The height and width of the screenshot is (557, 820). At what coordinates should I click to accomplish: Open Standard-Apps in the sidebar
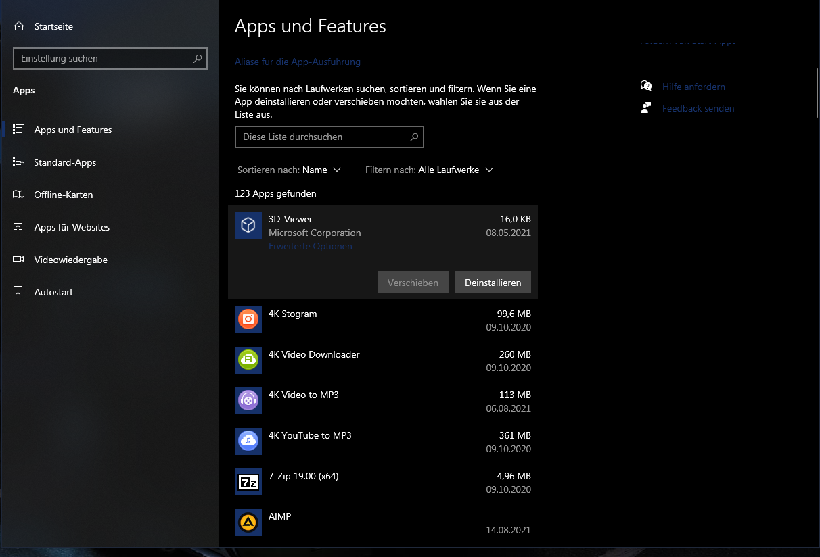pyautogui.click(x=65, y=162)
